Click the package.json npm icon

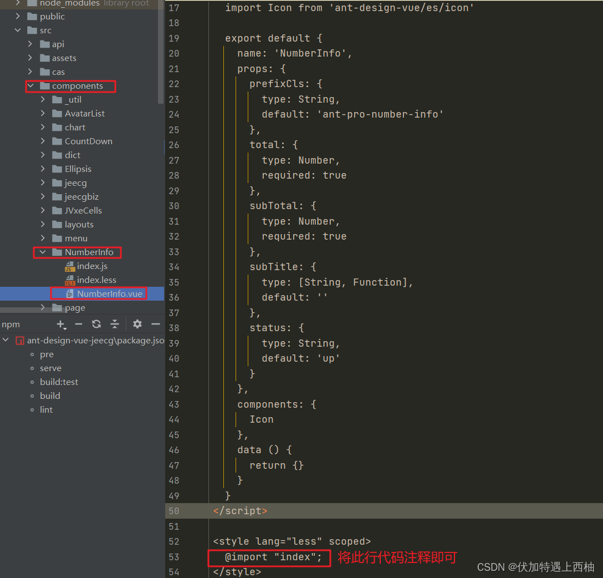pos(20,341)
